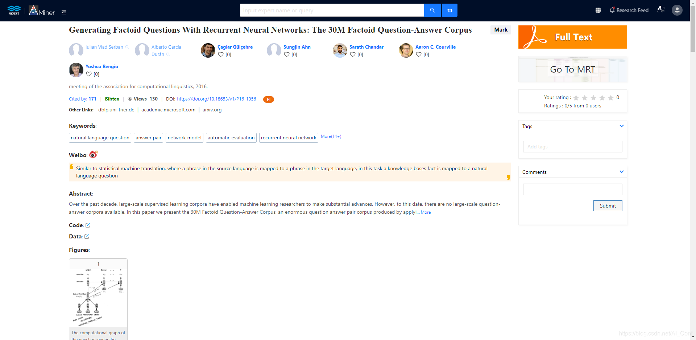Open Aaron C. Courville's author profile name
This screenshot has height=340, width=696.
[x=435, y=47]
